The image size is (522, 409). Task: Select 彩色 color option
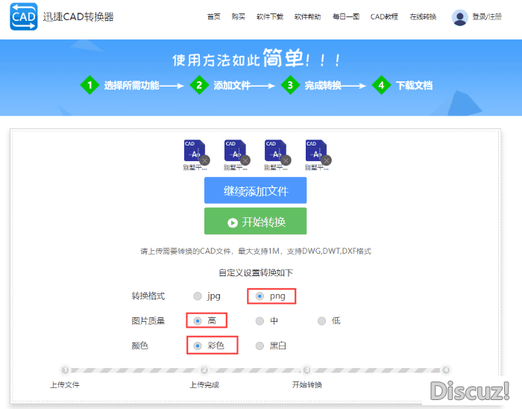[198, 346]
